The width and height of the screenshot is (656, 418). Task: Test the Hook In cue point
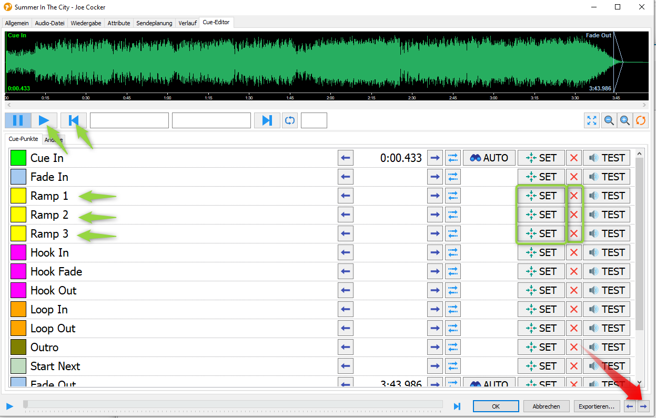click(x=607, y=252)
